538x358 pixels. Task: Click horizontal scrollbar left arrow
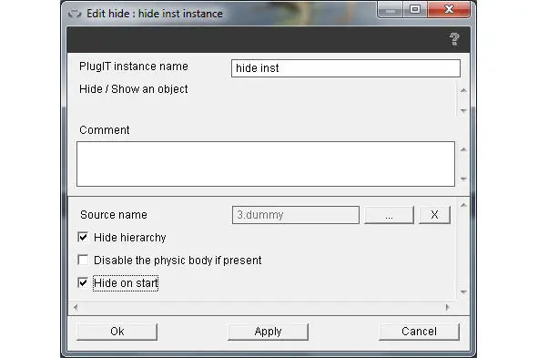[x=76, y=307]
